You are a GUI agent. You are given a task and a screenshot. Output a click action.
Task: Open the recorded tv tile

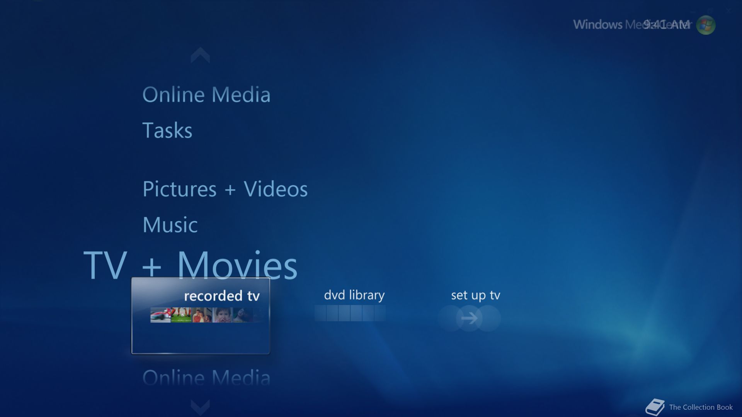coord(201,315)
